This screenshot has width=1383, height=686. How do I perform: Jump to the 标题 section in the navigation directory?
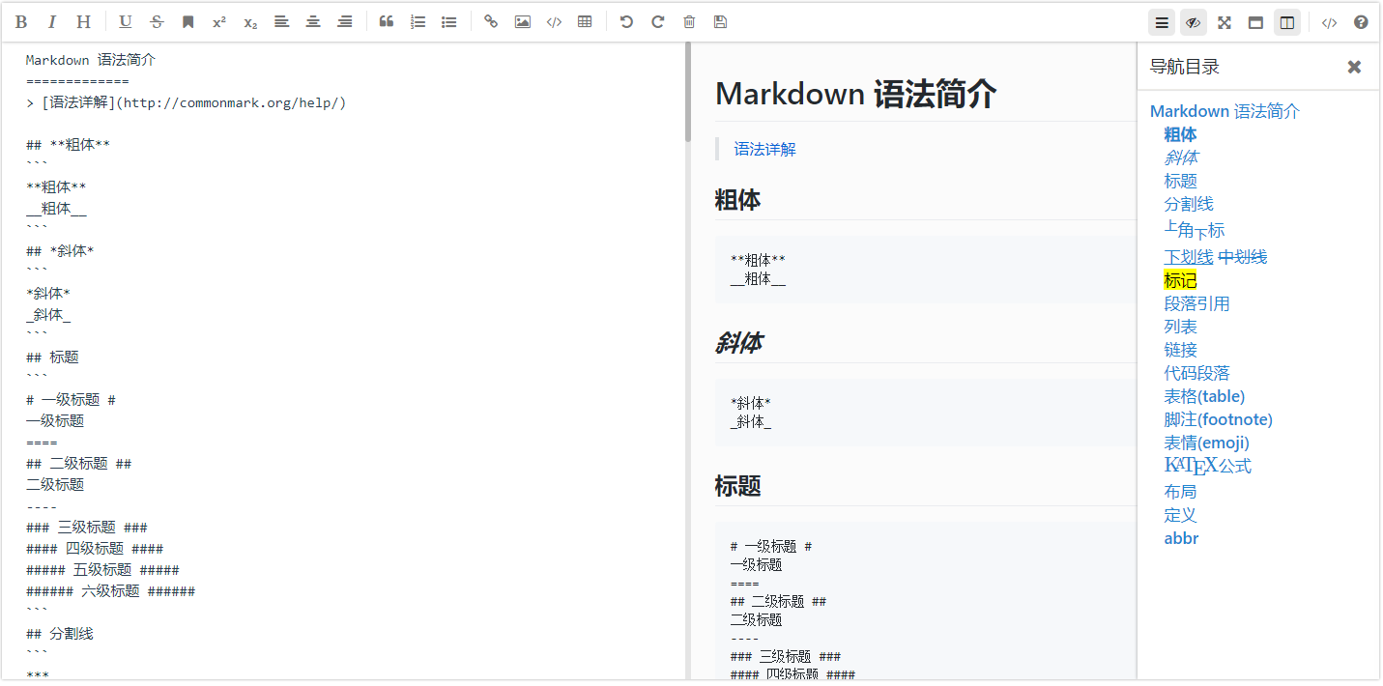click(1181, 181)
